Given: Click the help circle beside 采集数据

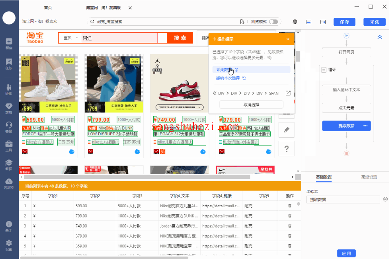Looking at the screenshot, I should tap(237, 70).
